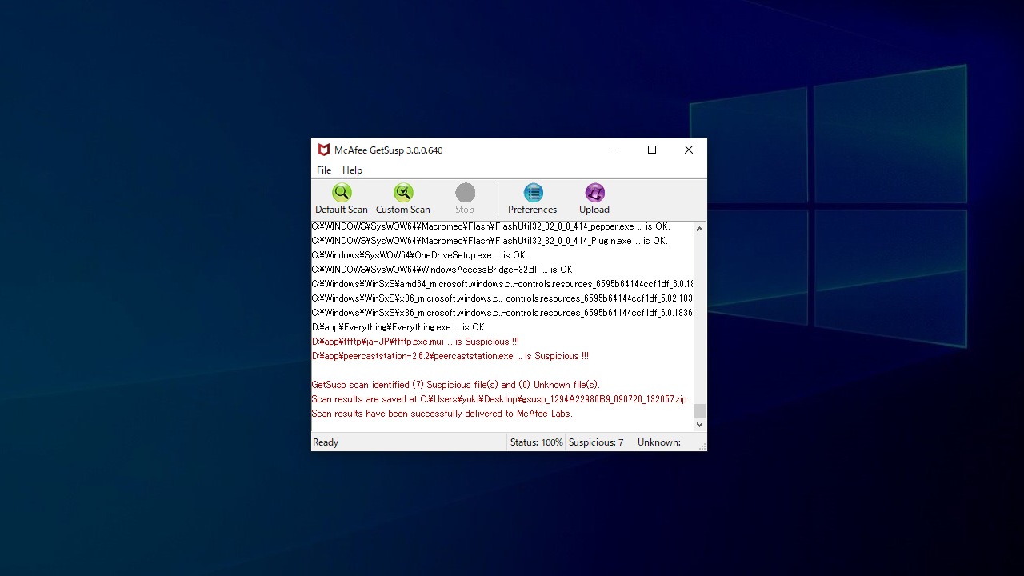The image size is (1024, 576).
Task: Launch the Custom Scan tool
Action: tap(403, 199)
